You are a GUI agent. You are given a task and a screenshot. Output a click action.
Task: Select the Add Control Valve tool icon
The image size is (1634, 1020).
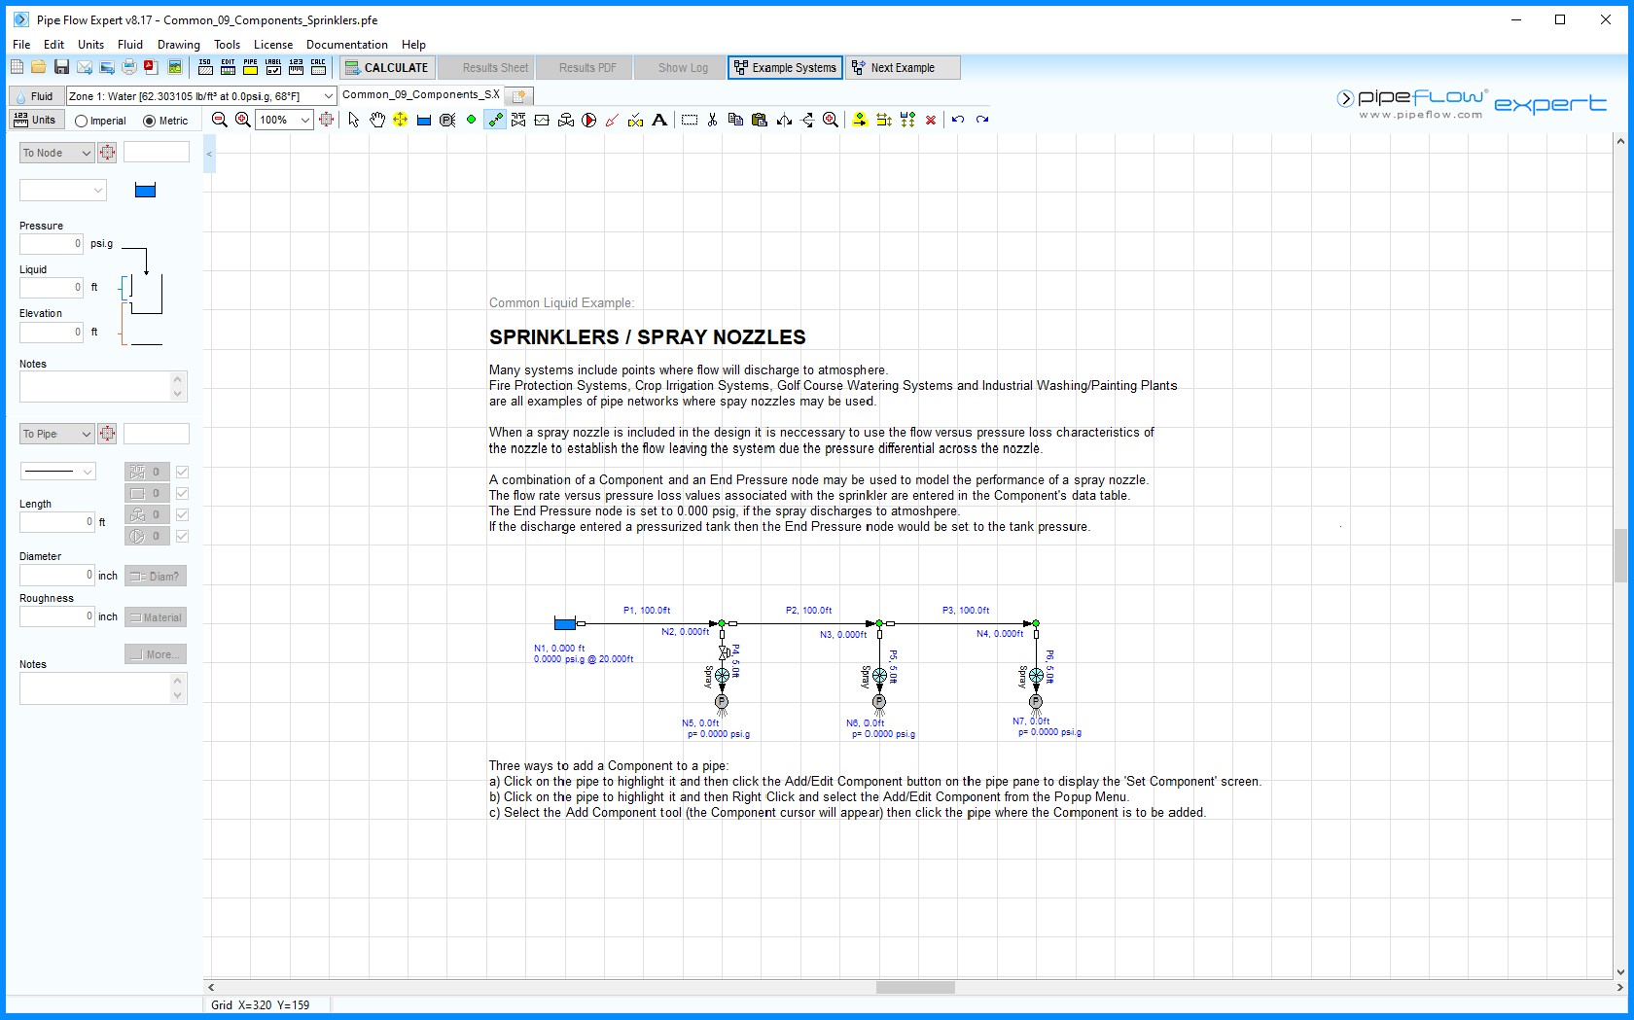(x=565, y=120)
